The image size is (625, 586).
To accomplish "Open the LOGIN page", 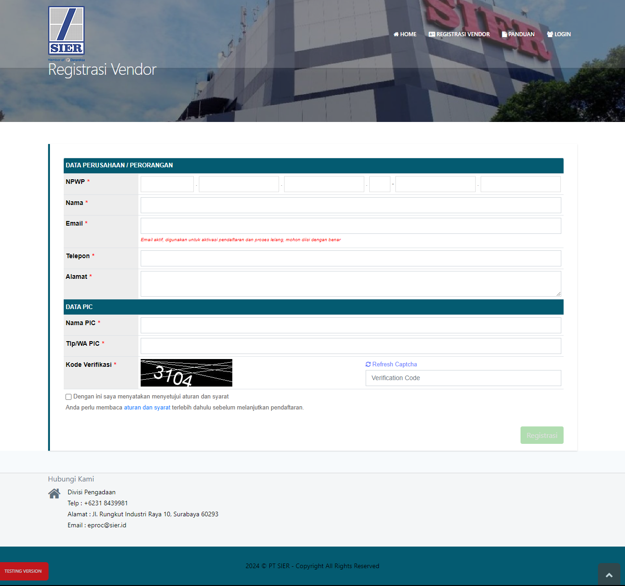I will [559, 34].
